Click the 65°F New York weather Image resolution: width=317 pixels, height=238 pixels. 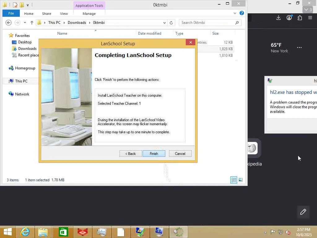[x=280, y=48]
